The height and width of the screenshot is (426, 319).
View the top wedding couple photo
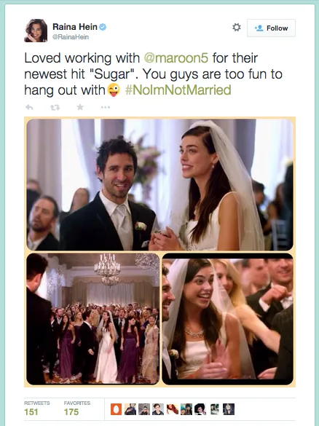[x=159, y=184]
